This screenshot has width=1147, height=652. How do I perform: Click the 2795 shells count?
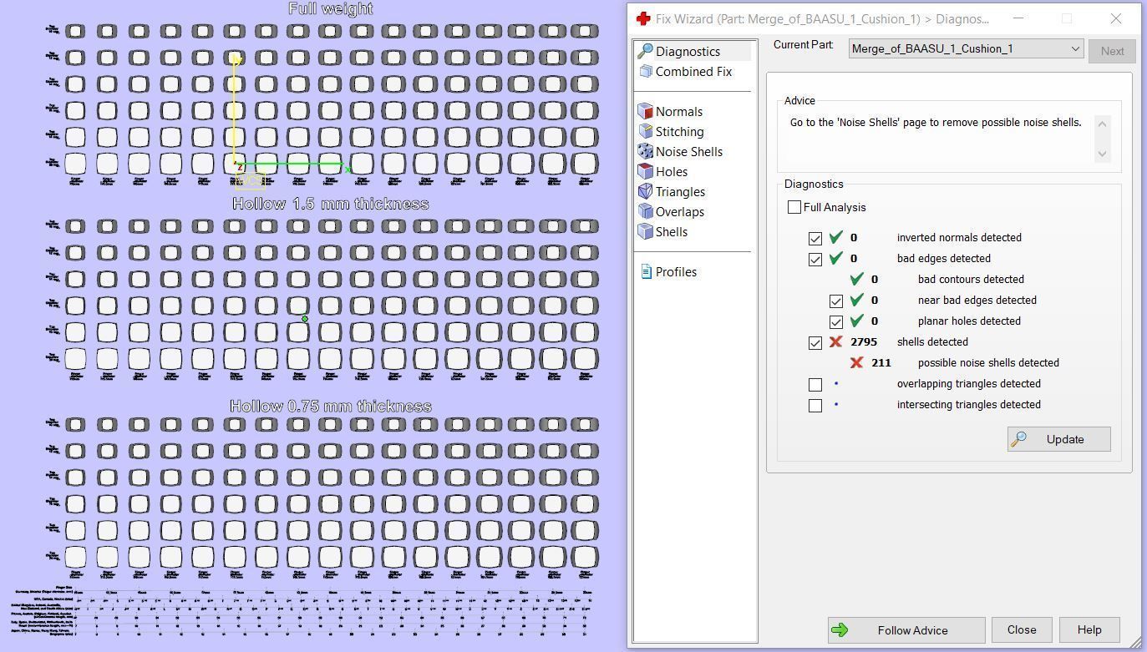(864, 342)
